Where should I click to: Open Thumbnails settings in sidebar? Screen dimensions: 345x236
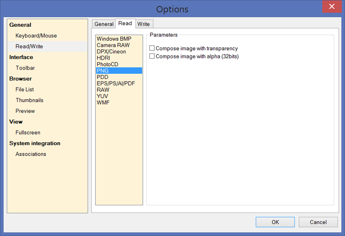point(29,101)
